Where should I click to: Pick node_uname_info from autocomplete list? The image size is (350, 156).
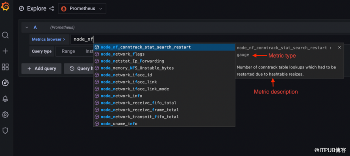(164, 124)
